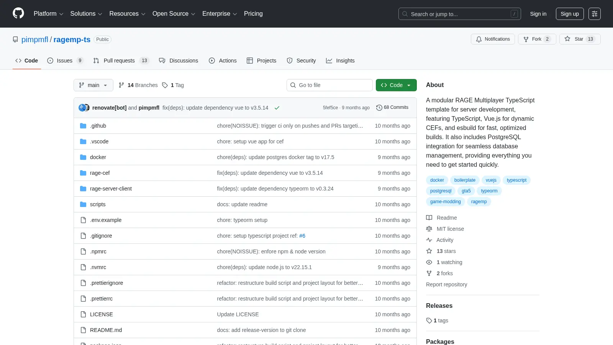Click the Activity pulse icon
The image size is (613, 345).
pos(429,240)
